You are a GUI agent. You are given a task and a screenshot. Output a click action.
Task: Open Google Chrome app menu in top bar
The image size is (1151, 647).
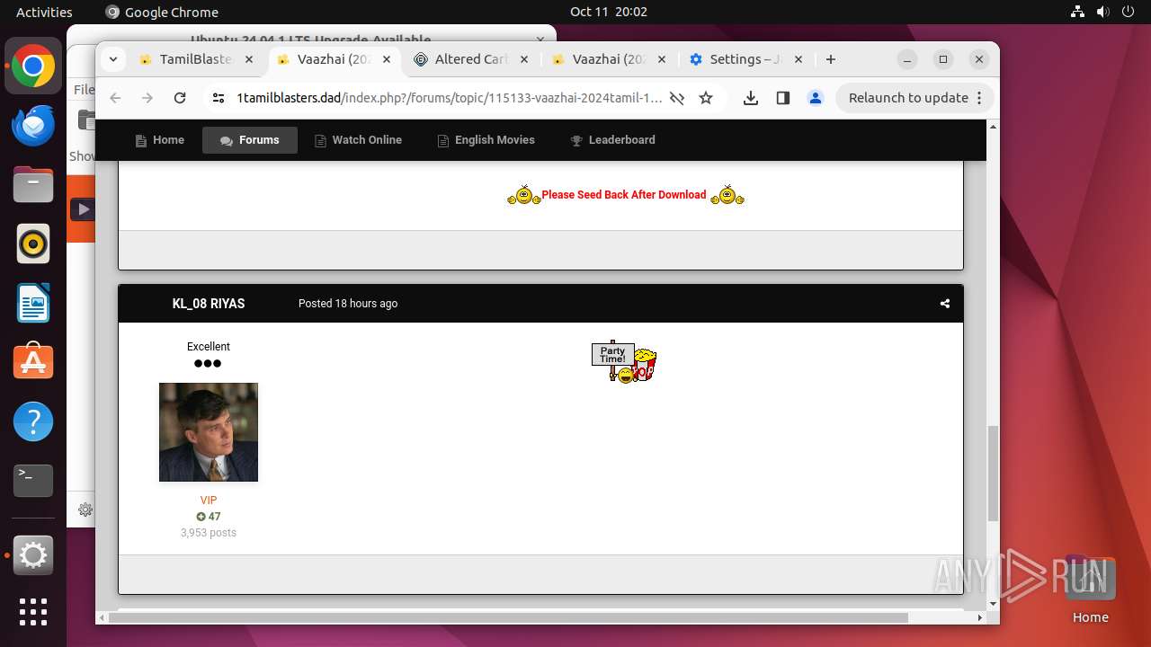click(x=162, y=12)
